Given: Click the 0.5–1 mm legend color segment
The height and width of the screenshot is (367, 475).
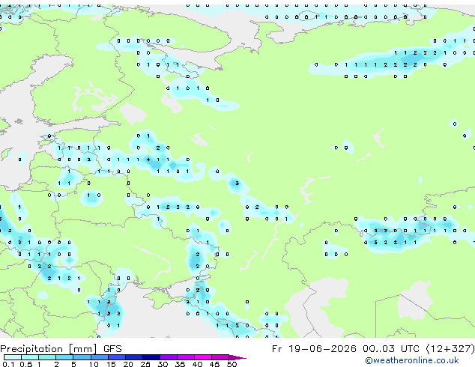Looking at the screenshot, I should [30, 357].
